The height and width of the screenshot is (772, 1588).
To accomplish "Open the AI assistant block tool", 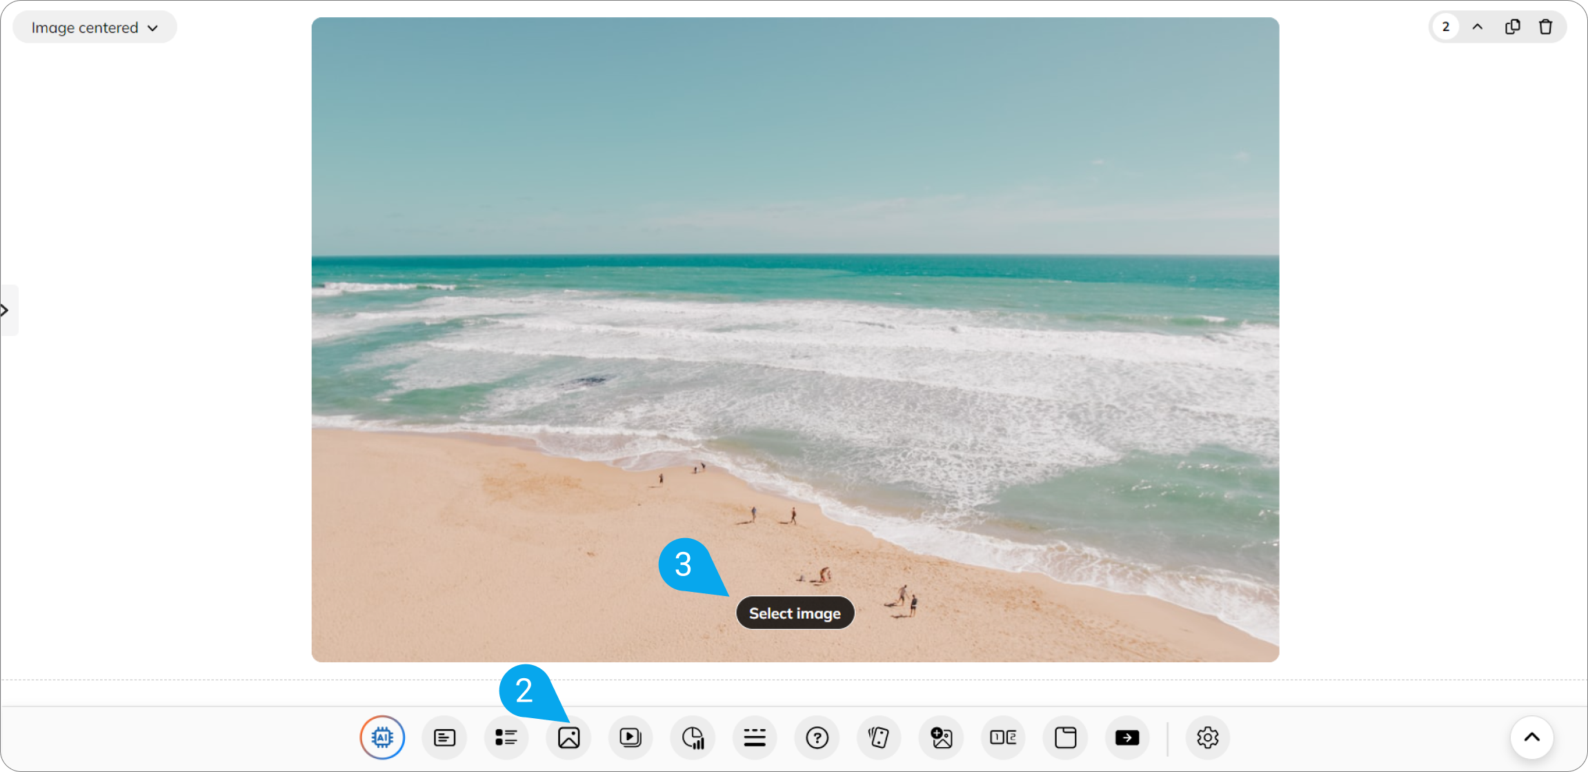I will click(382, 738).
